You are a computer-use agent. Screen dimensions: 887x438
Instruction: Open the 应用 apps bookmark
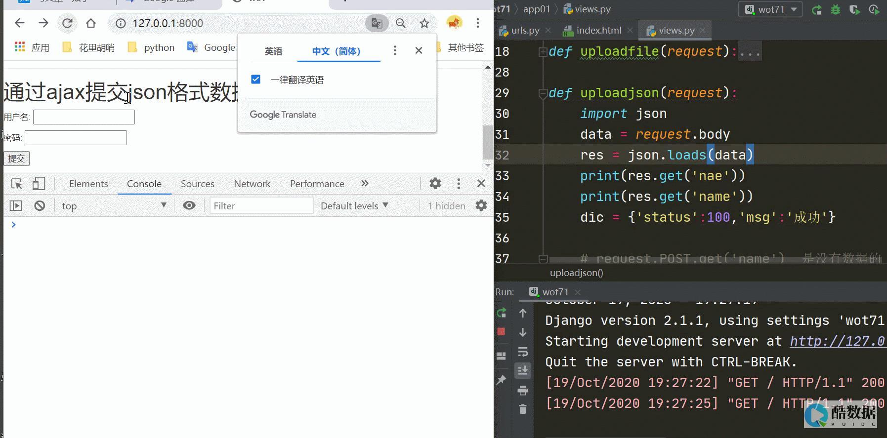pyautogui.click(x=33, y=47)
